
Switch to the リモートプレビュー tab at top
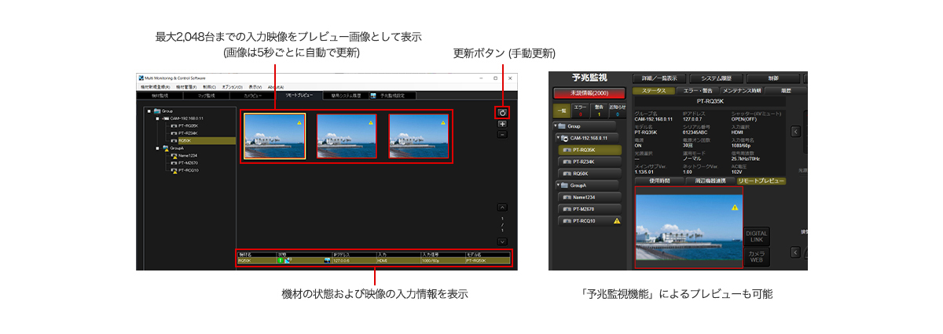[x=299, y=96]
